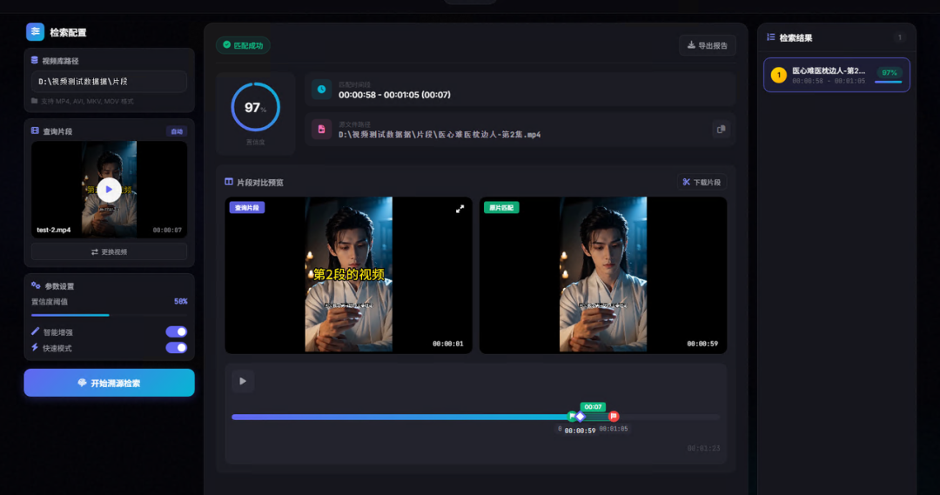Play the test-2.mp4 query clip thumbnail
Viewport: 940px width, 495px height.
(109, 189)
